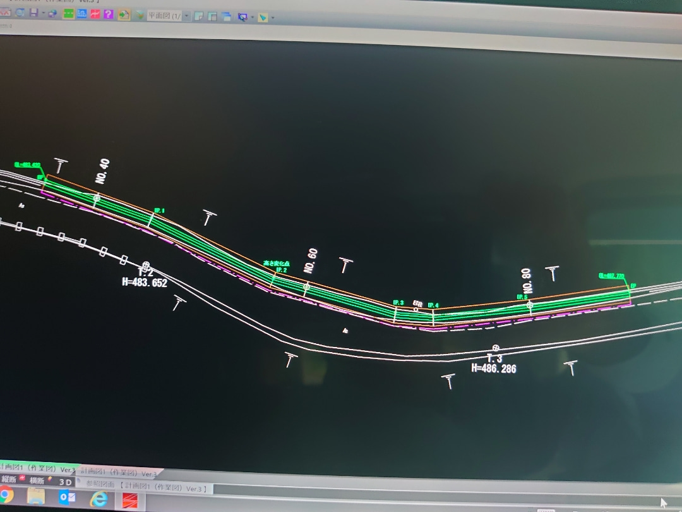
Task: Click the circular refresh toolbar icon
Action: click(x=20, y=13)
